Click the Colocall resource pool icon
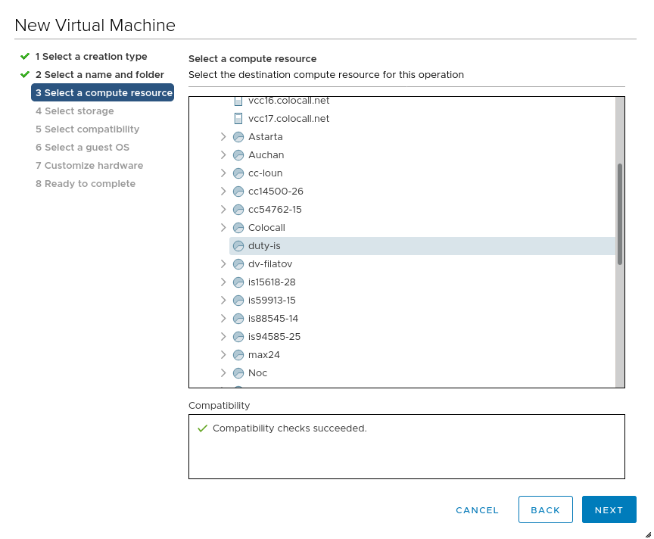654x539 pixels. (238, 228)
